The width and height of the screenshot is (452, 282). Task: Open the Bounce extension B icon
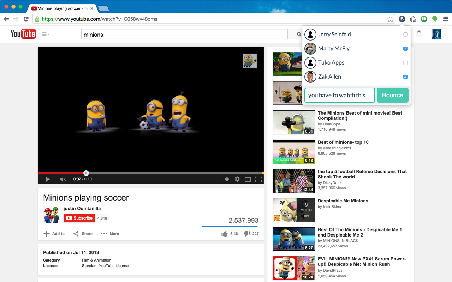pyautogui.click(x=402, y=19)
